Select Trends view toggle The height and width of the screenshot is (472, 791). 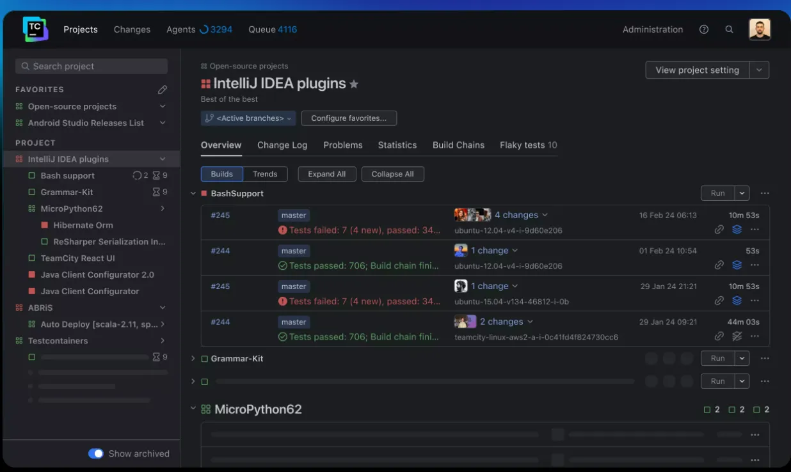[x=265, y=174]
